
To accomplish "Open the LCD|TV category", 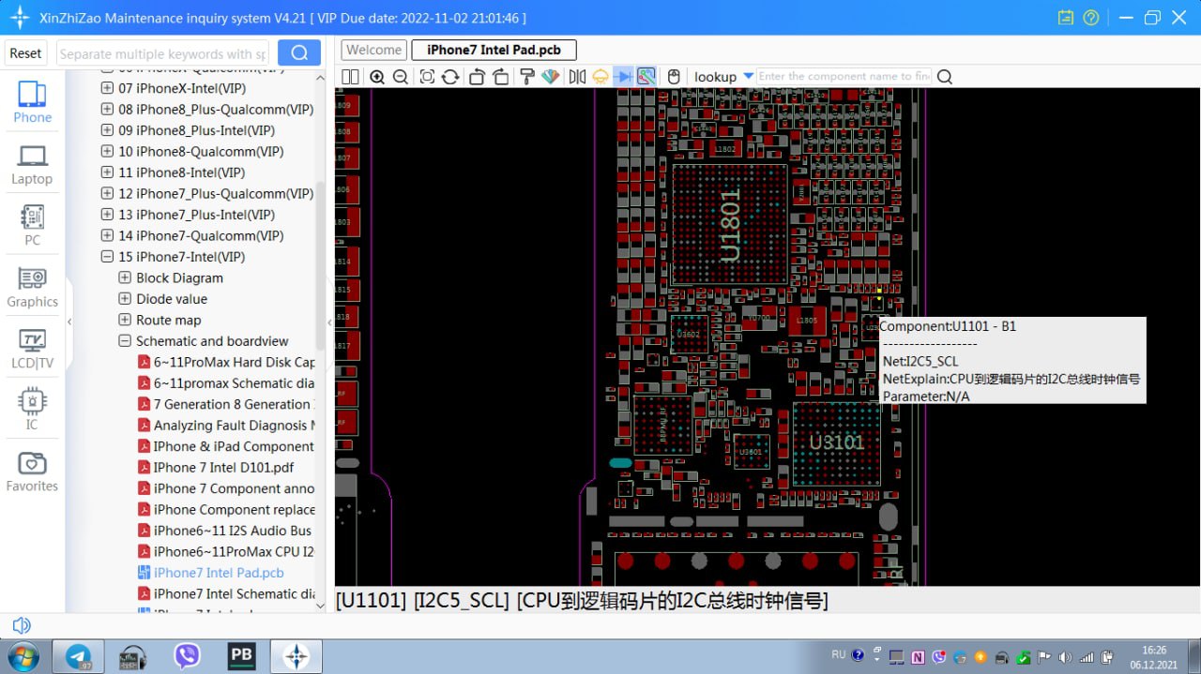I will (32, 349).
